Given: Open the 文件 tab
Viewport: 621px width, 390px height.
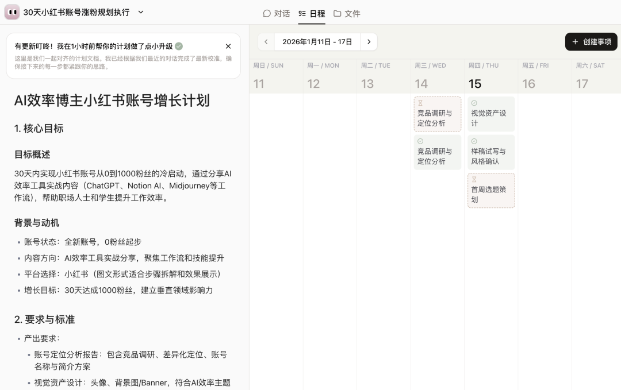Looking at the screenshot, I should click(x=347, y=13).
